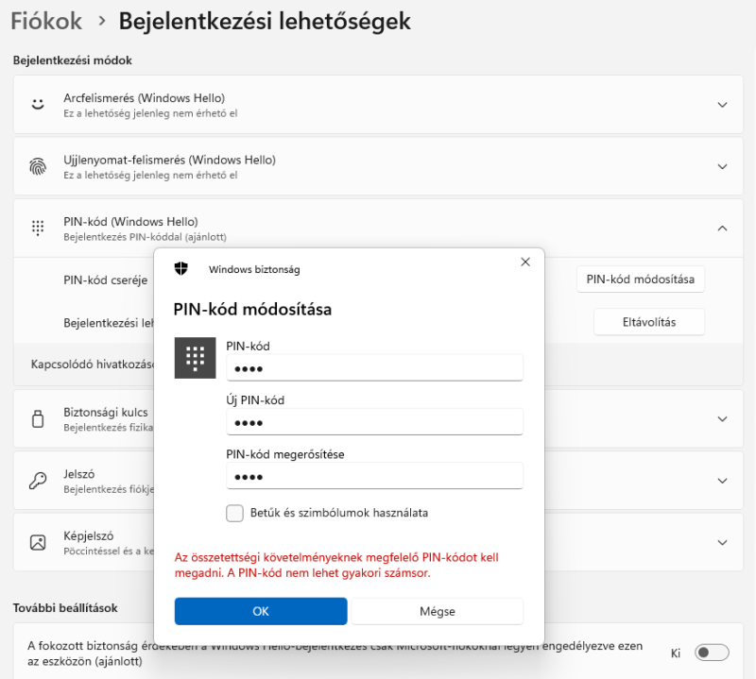Click the Biztonsági kulcs USB icon
756x679 pixels.
(38, 419)
